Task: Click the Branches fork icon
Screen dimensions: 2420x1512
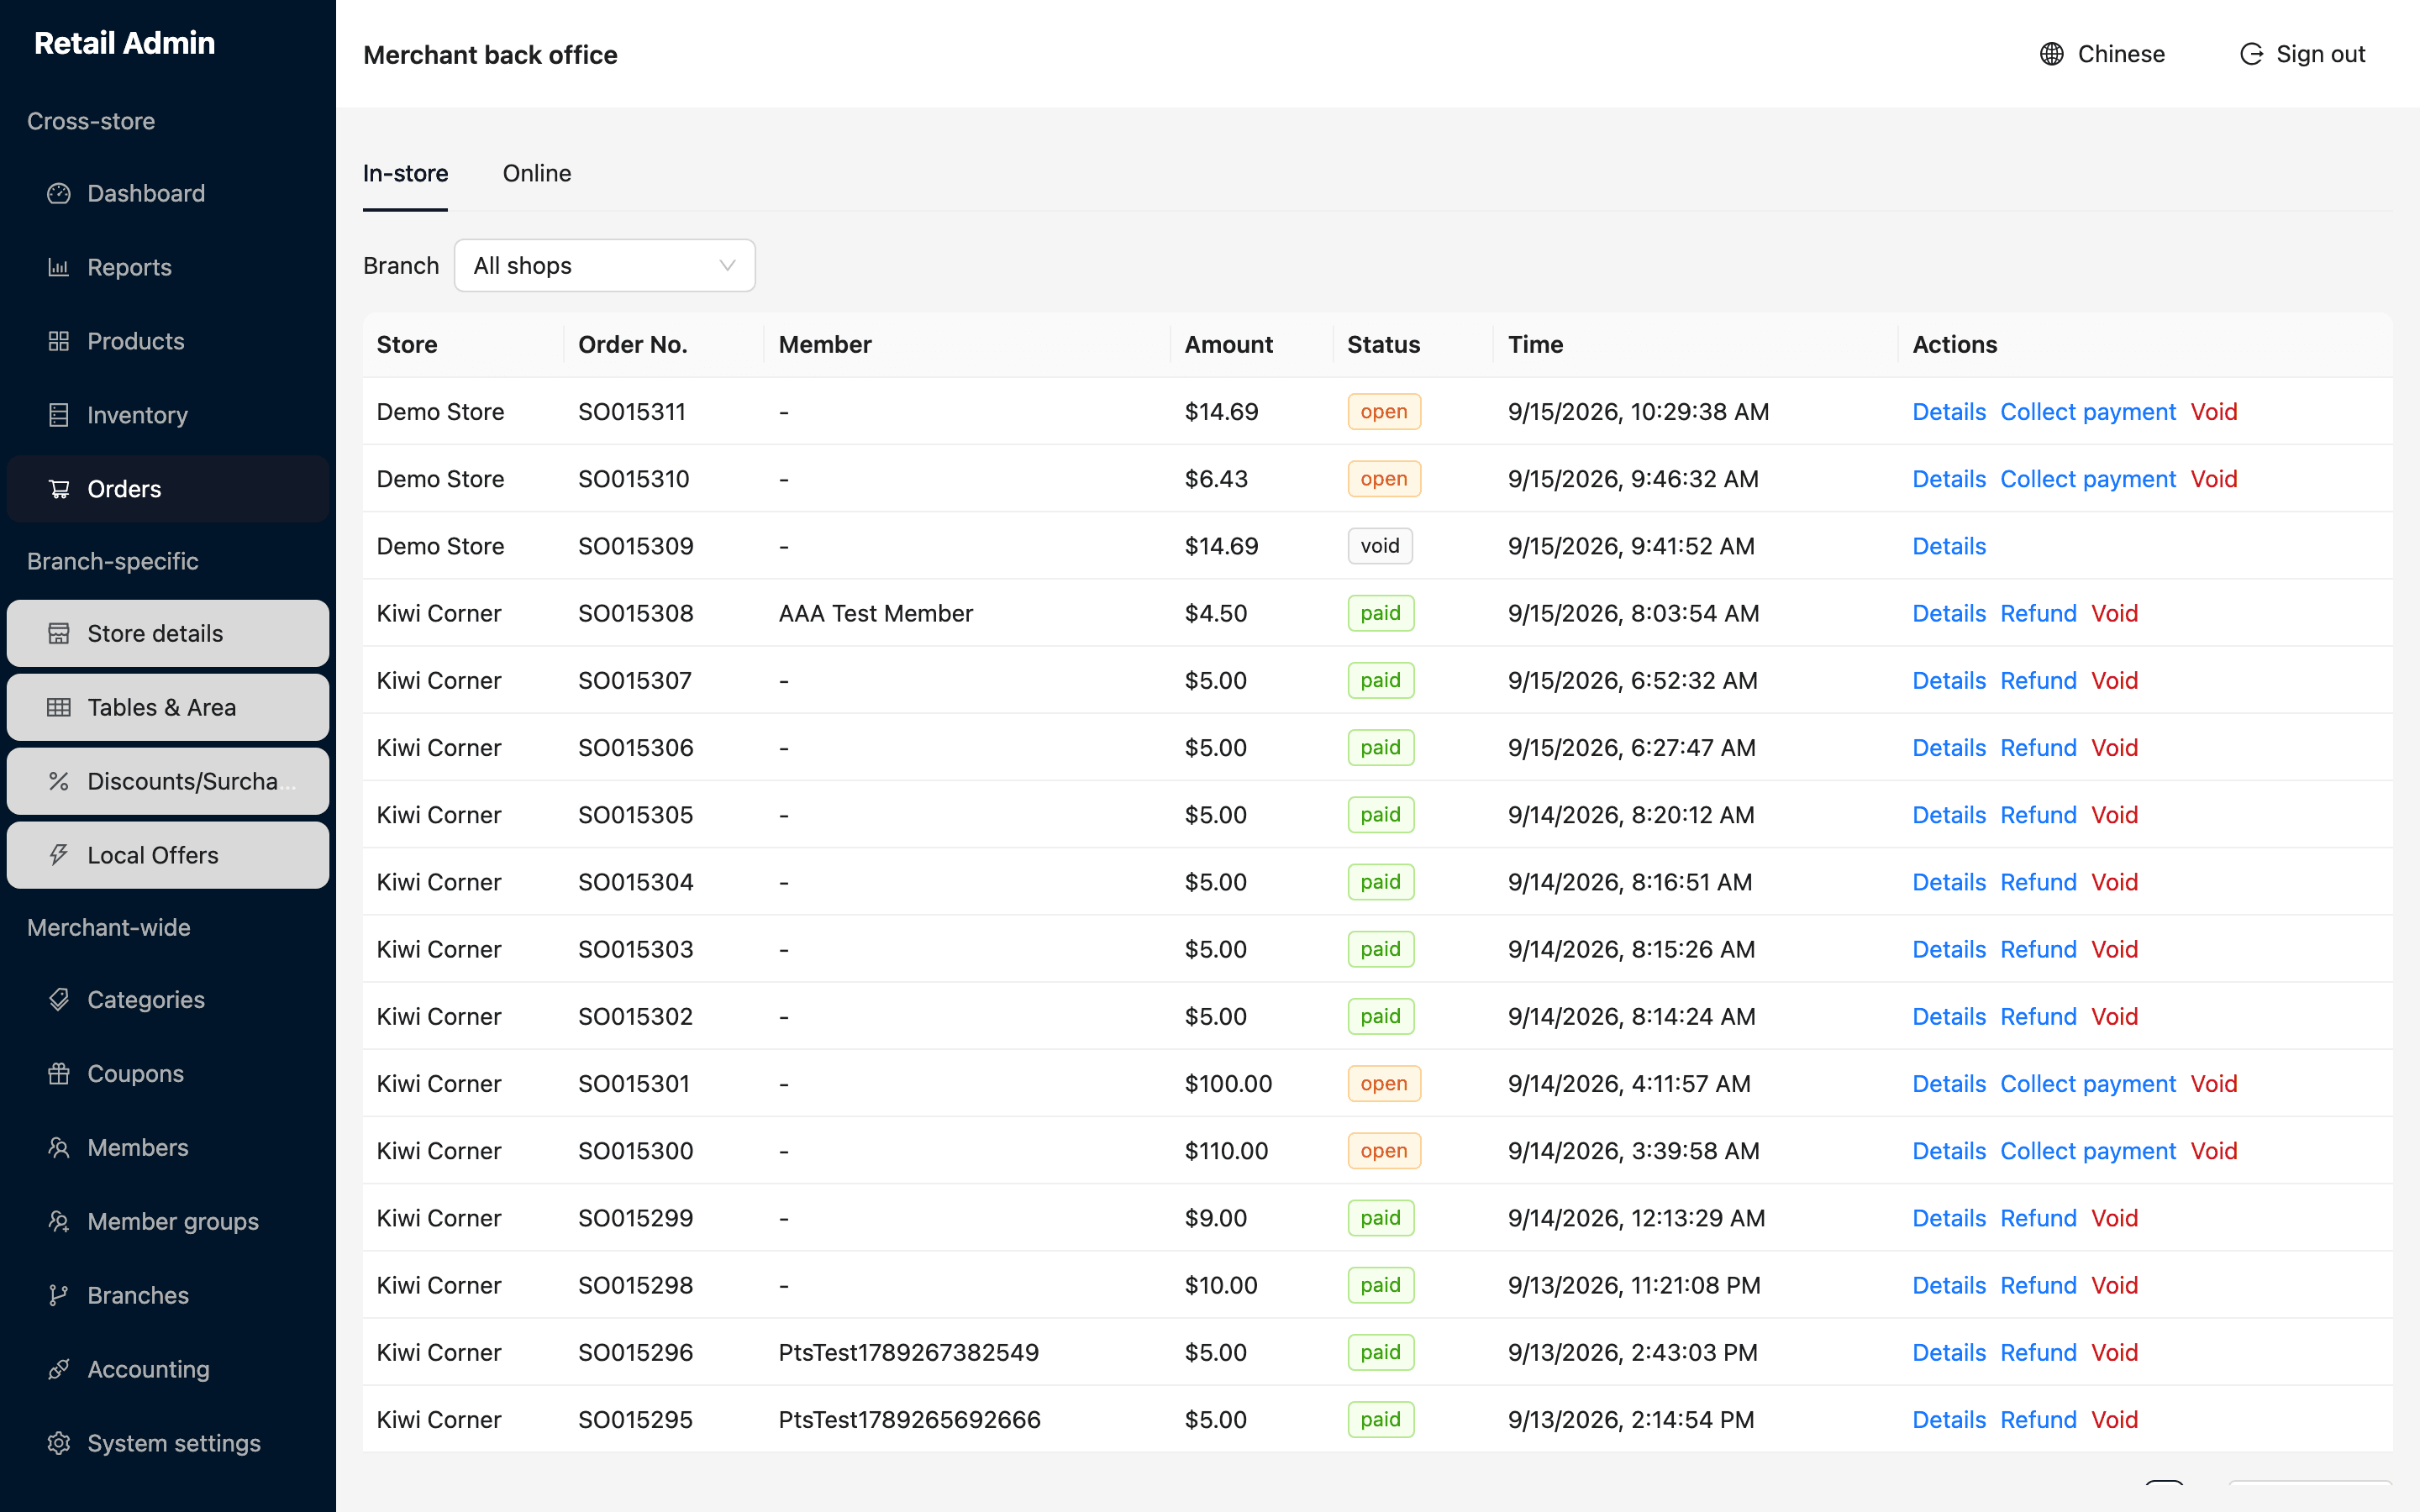Action: [59, 1296]
